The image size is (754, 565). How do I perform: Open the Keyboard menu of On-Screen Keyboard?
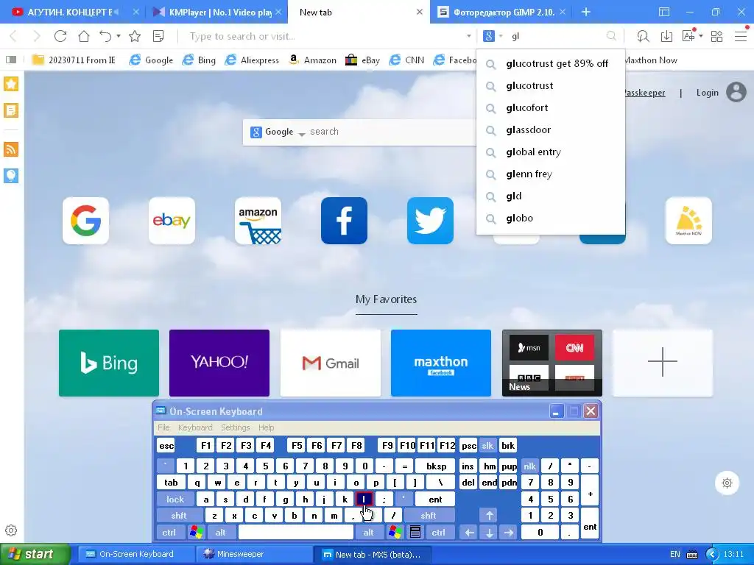click(x=195, y=427)
